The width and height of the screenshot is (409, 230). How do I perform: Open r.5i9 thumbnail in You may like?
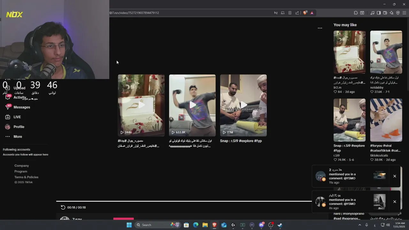pyautogui.click(x=350, y=120)
